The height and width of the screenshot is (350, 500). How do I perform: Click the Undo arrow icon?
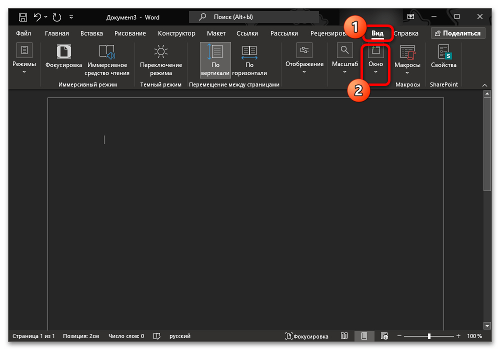(37, 17)
